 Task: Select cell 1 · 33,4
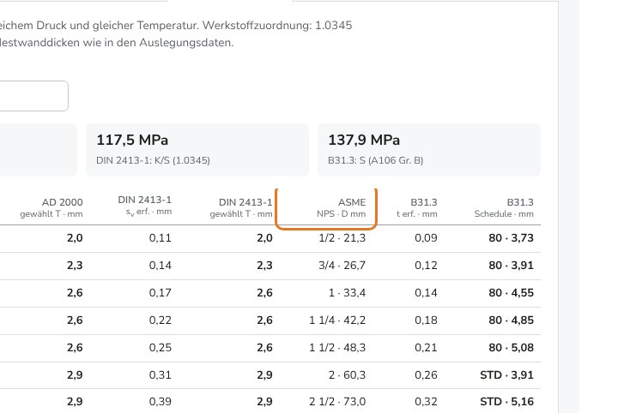coord(347,293)
